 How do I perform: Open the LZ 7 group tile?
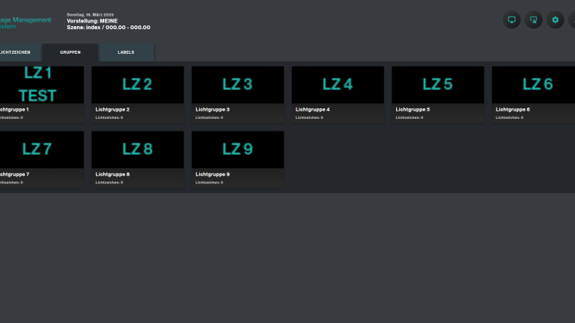pyautogui.click(x=37, y=150)
